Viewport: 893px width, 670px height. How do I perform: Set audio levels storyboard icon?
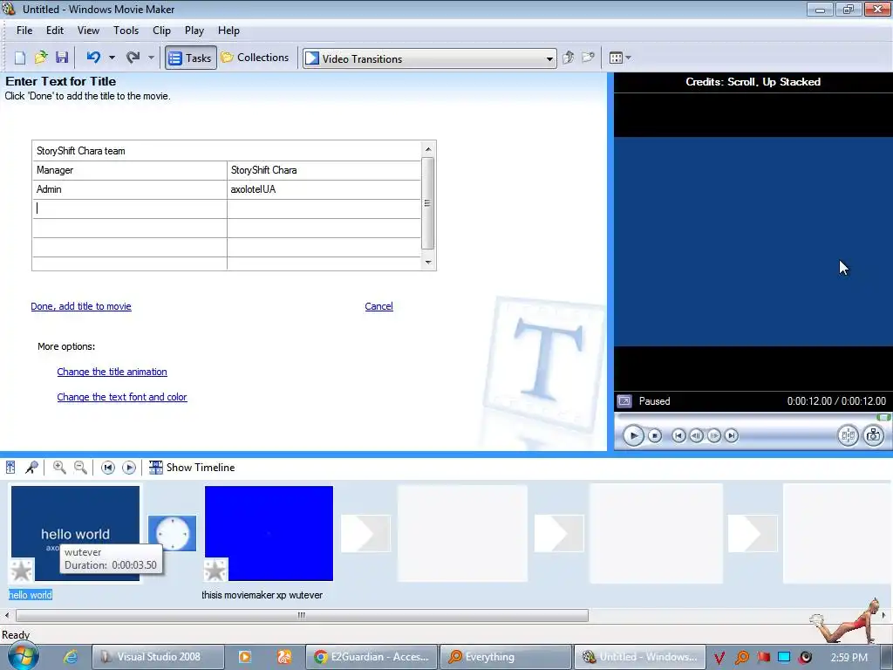tap(10, 468)
